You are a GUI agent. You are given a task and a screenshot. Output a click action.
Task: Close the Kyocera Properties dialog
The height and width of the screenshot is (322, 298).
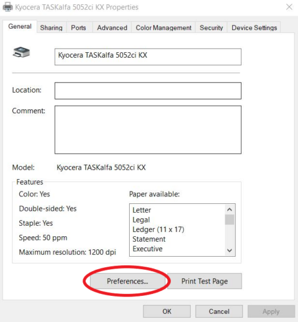[289, 7]
